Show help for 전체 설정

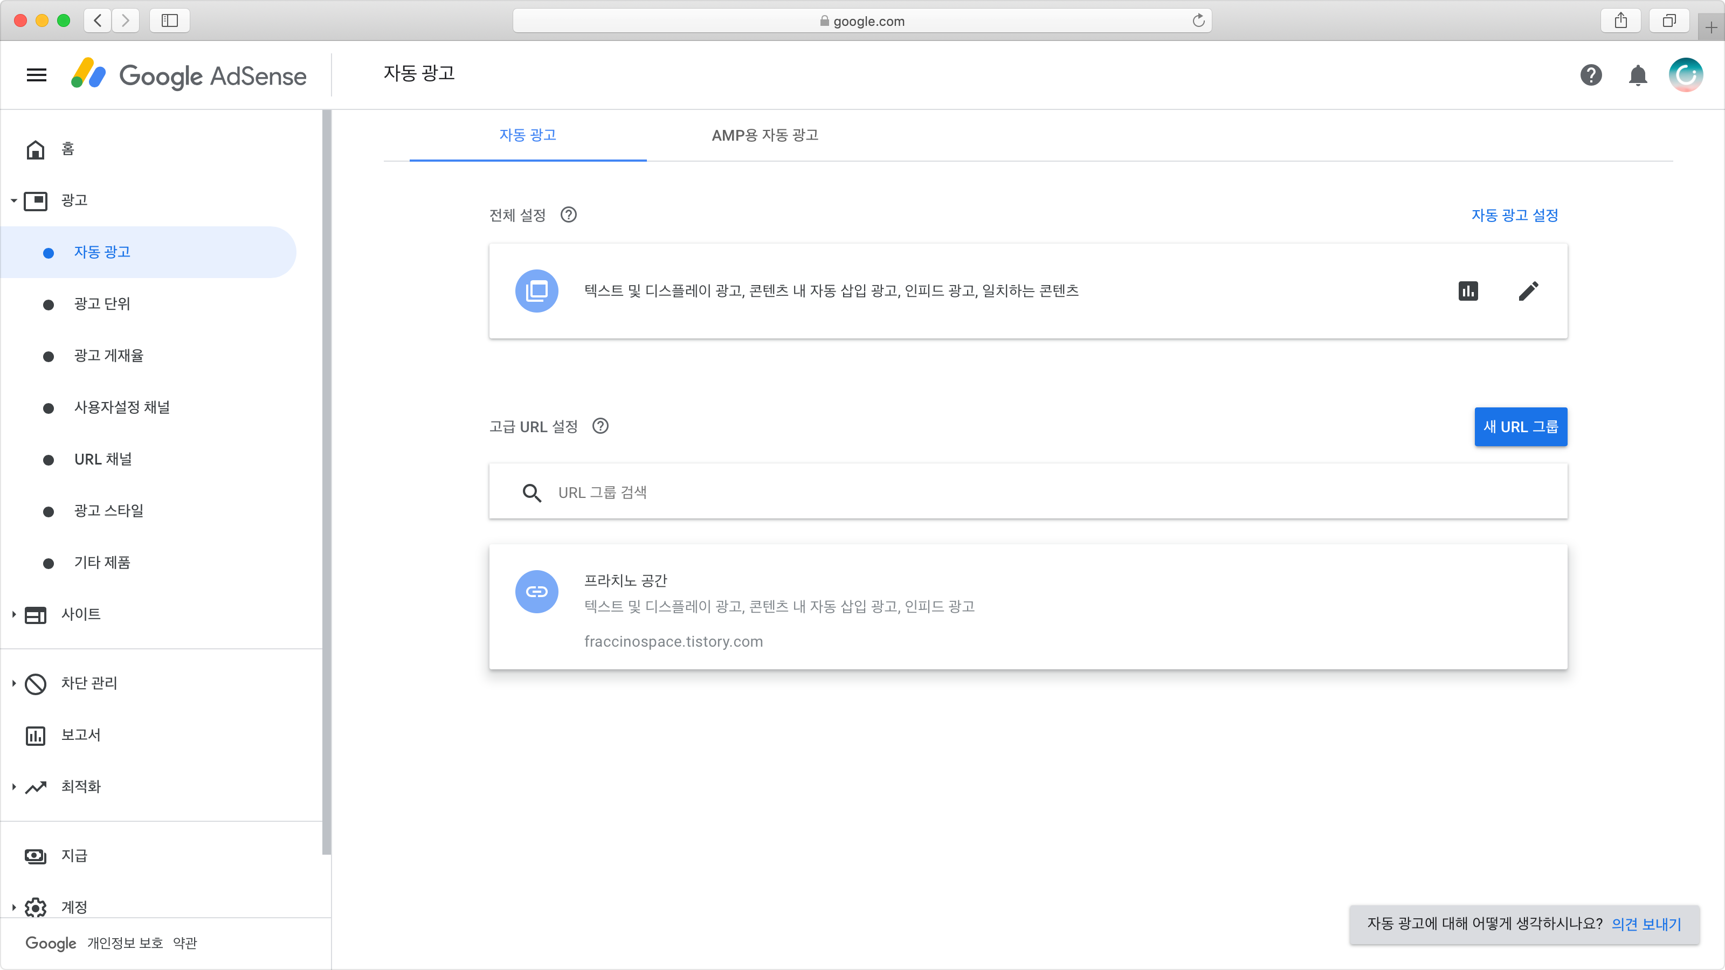pyautogui.click(x=569, y=215)
